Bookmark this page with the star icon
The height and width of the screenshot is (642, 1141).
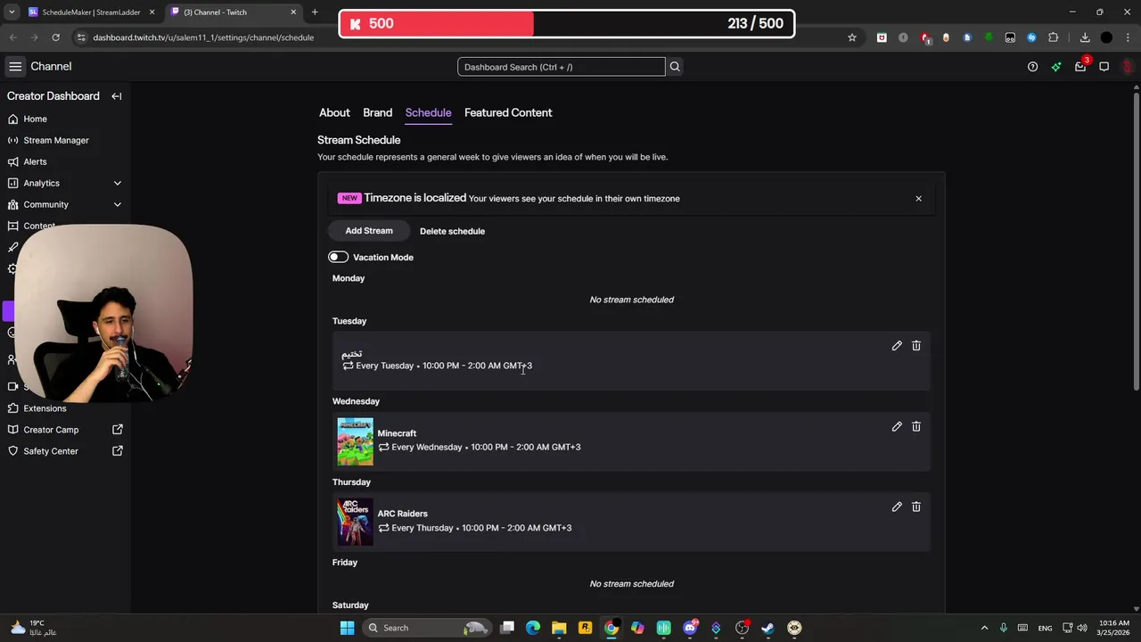852,37
